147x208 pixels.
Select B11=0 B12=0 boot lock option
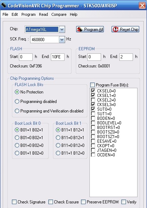(x=58, y=145)
